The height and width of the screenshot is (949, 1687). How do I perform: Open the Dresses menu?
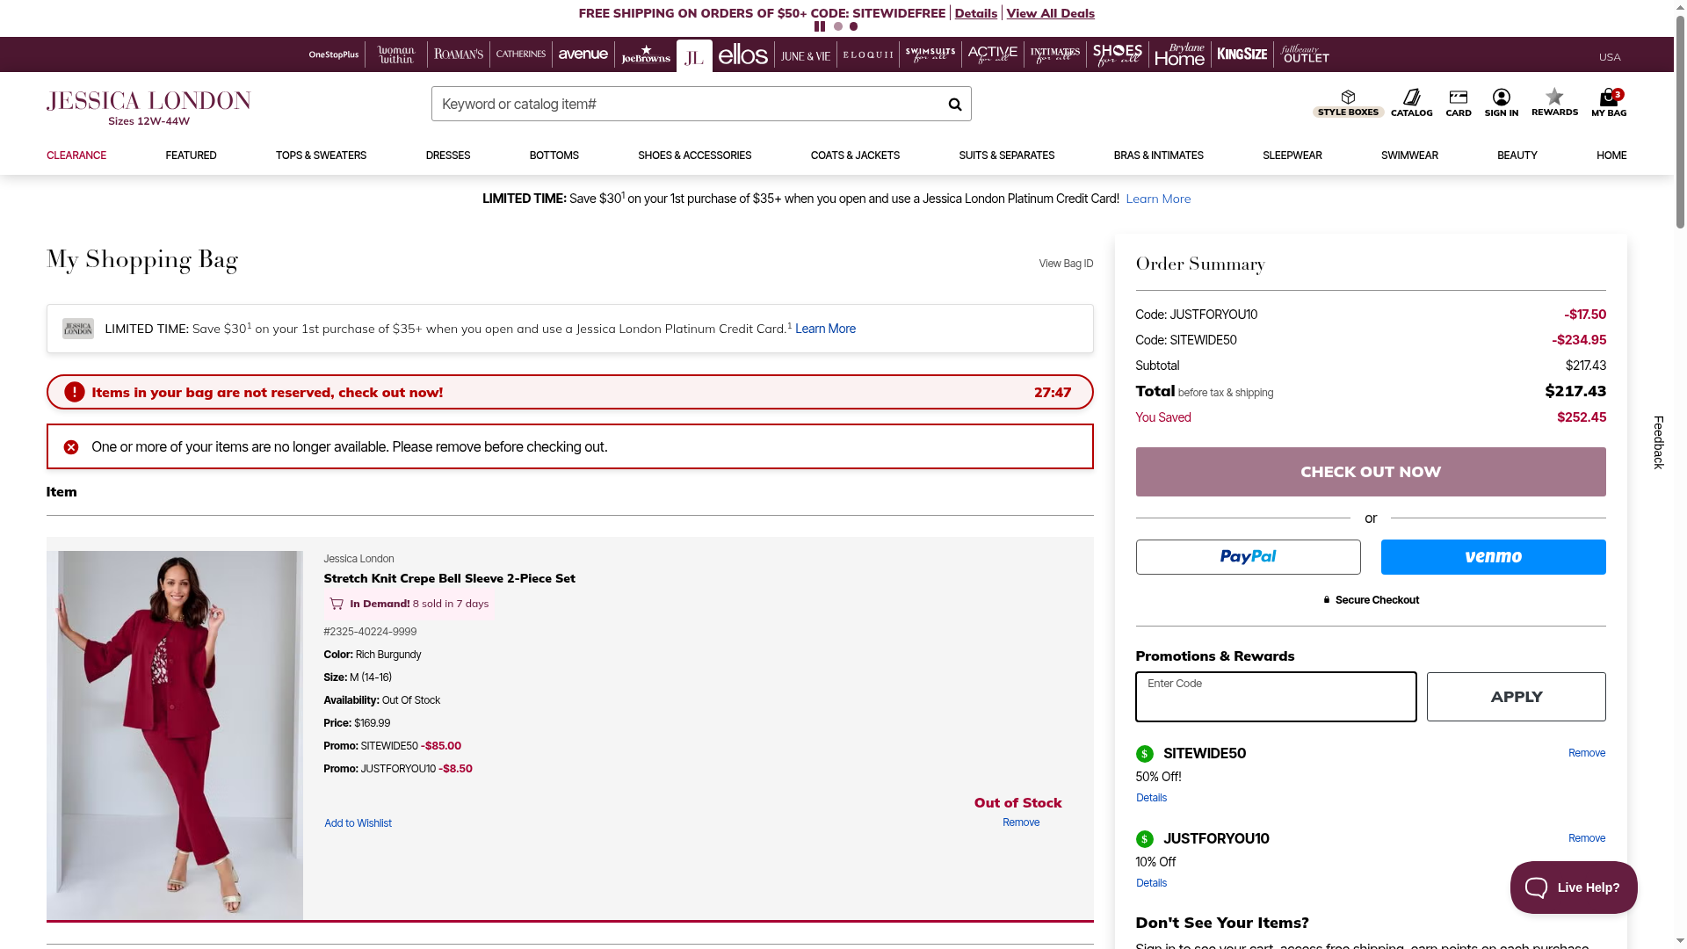(447, 156)
